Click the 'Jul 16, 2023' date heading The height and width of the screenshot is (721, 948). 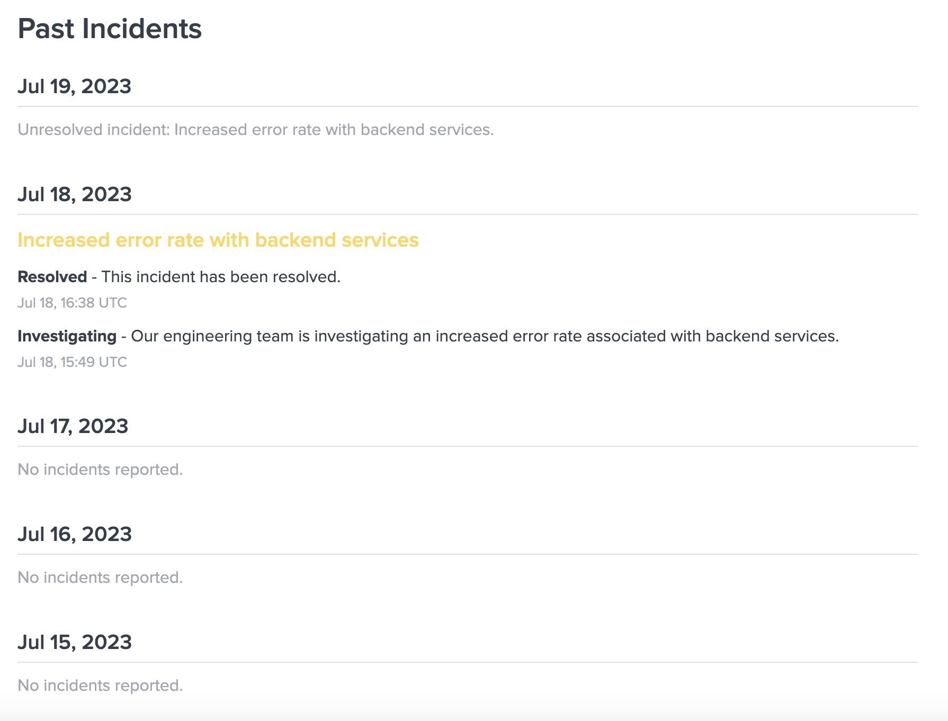point(75,534)
